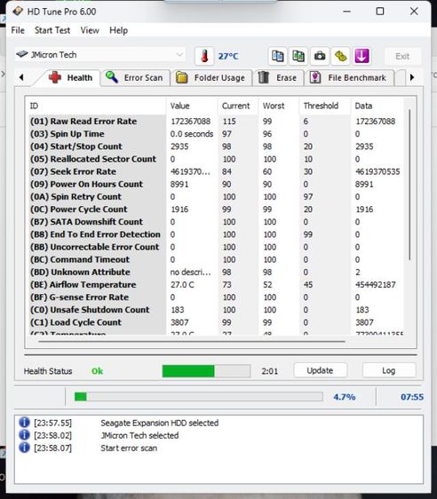
Task: Show previous tabs with left arrow
Action: pyautogui.click(x=21, y=77)
